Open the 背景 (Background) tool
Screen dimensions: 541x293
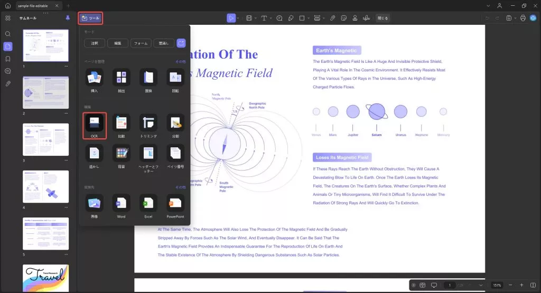click(x=122, y=156)
